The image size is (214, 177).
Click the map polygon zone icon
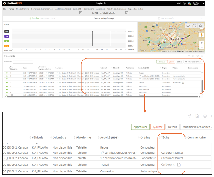pyautogui.click(x=194, y=26)
